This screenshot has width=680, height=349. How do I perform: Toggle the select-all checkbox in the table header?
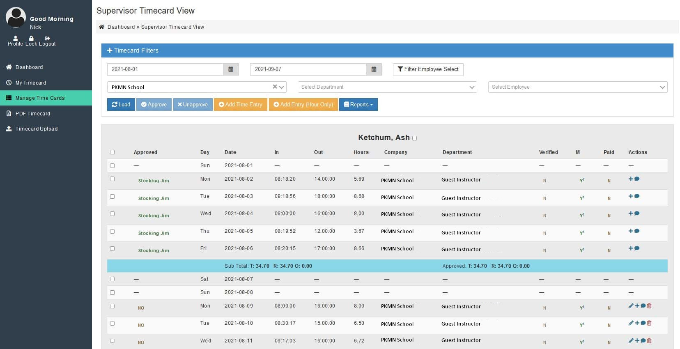112,152
